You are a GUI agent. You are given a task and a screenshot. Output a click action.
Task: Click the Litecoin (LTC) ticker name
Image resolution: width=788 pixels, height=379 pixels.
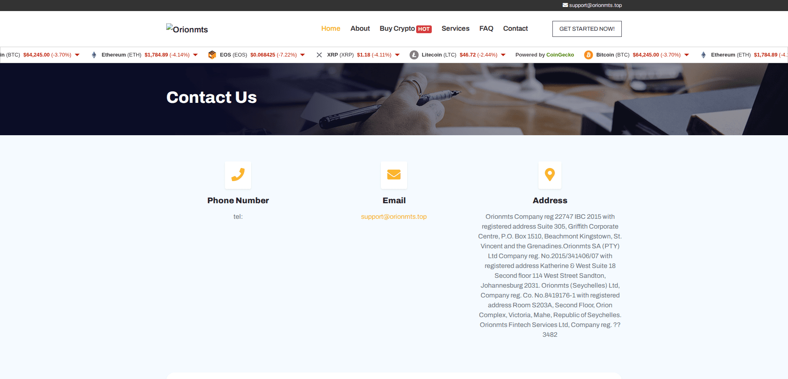click(x=439, y=55)
